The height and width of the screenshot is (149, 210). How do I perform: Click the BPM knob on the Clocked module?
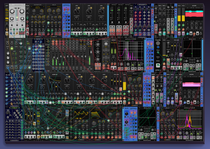(x=21, y=44)
